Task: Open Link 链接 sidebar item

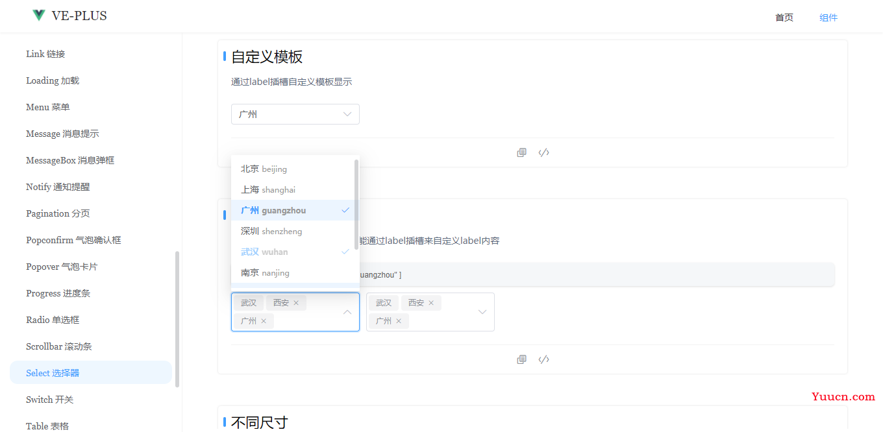Action: pos(91,54)
